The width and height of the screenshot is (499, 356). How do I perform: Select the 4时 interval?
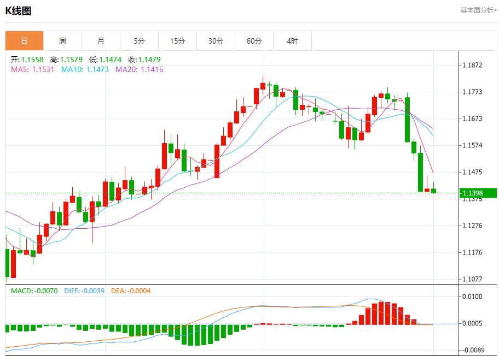(292, 40)
